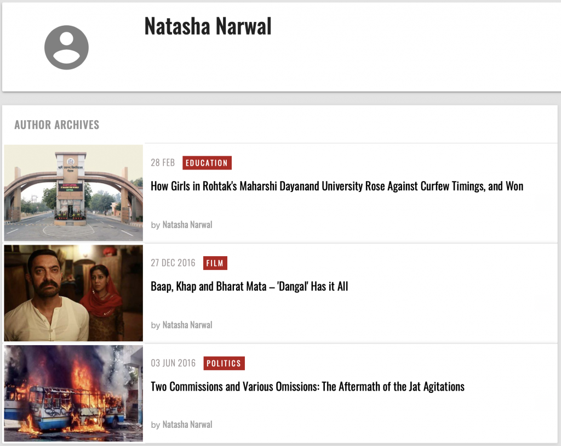This screenshot has width=561, height=446.
Task: Click the author profile avatar icon
Action: [x=66, y=47]
